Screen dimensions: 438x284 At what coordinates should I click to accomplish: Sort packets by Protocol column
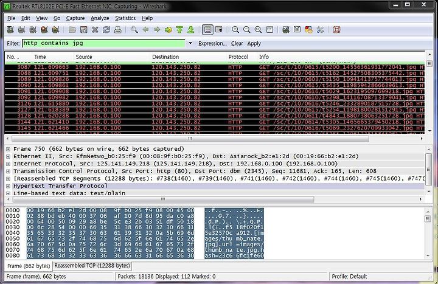pos(242,57)
